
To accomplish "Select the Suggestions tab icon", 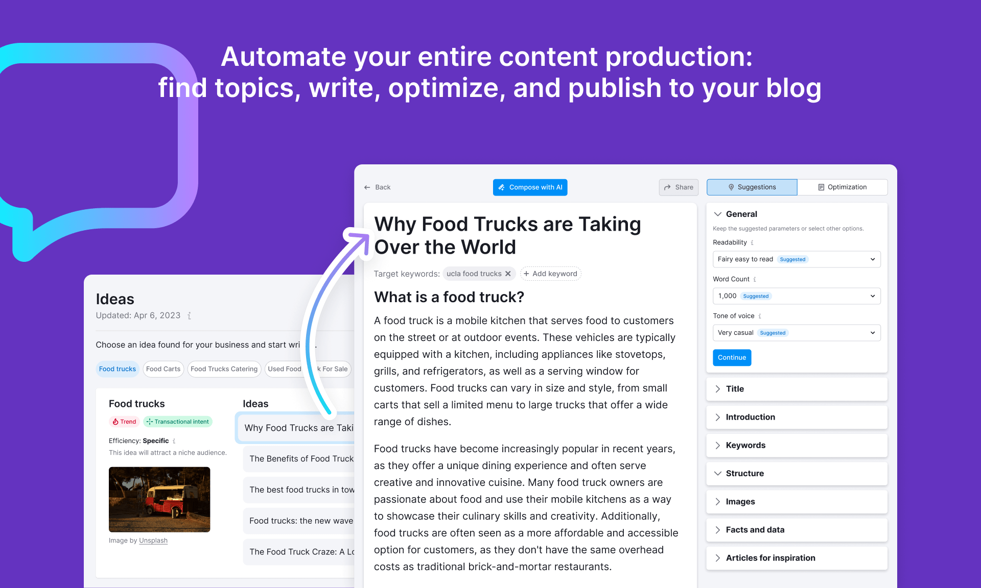I will click(x=732, y=187).
